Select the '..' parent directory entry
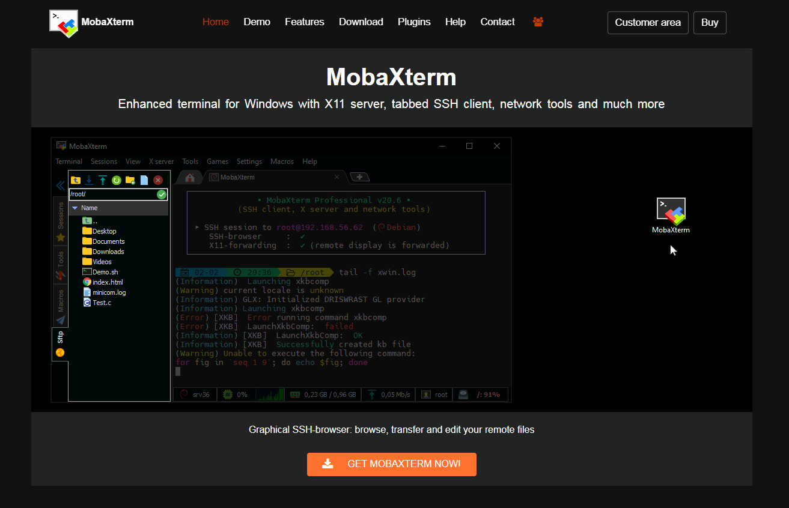Viewport: 789px width, 508px height. coord(90,221)
